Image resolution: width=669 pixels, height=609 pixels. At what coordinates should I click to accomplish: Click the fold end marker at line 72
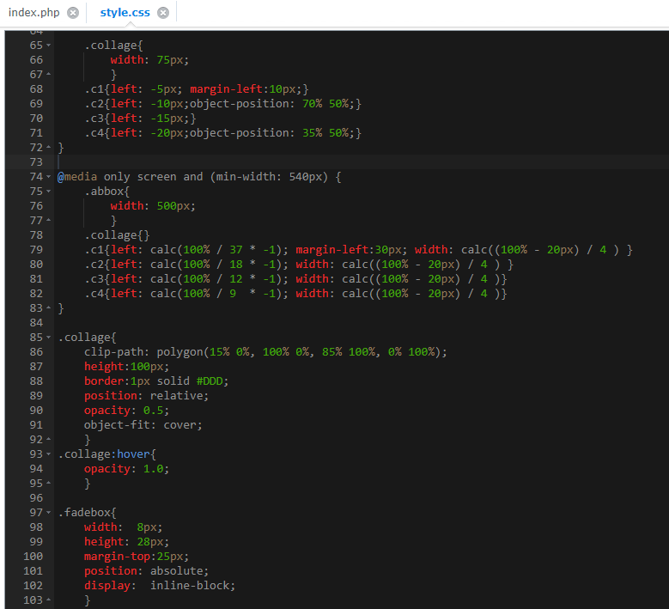pyautogui.click(x=49, y=147)
